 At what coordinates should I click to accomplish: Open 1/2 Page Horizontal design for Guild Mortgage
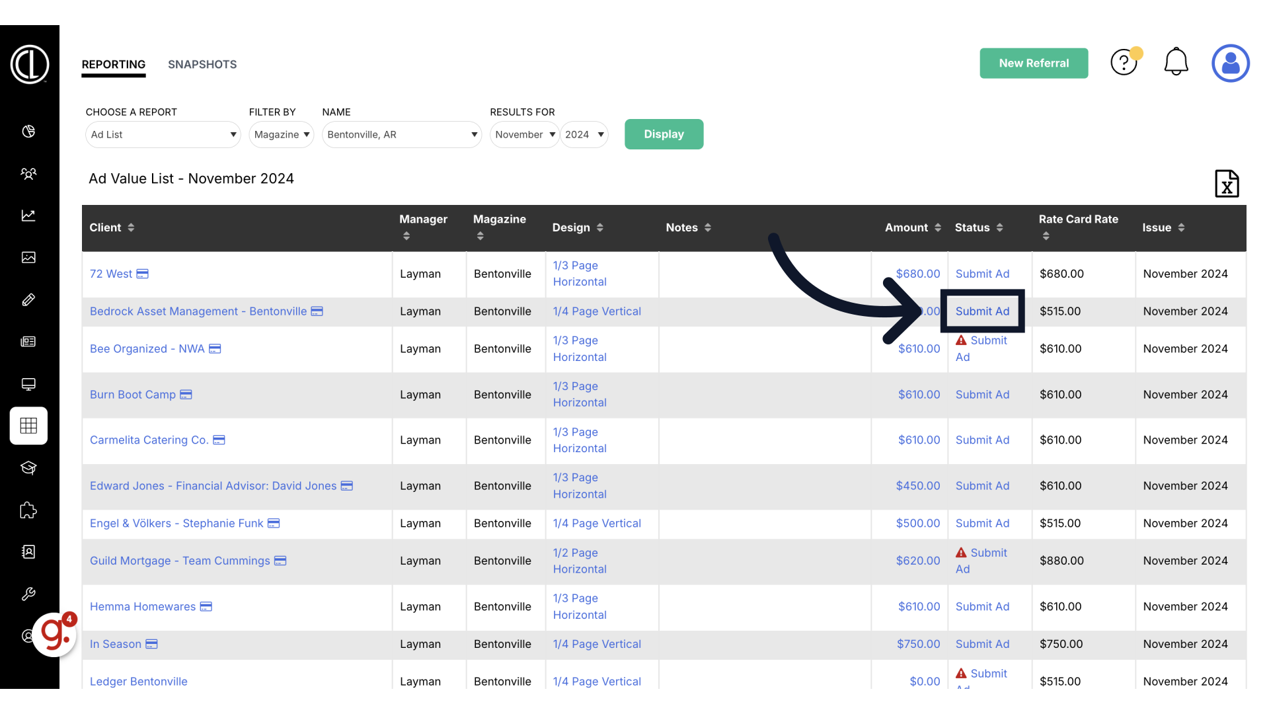click(580, 561)
